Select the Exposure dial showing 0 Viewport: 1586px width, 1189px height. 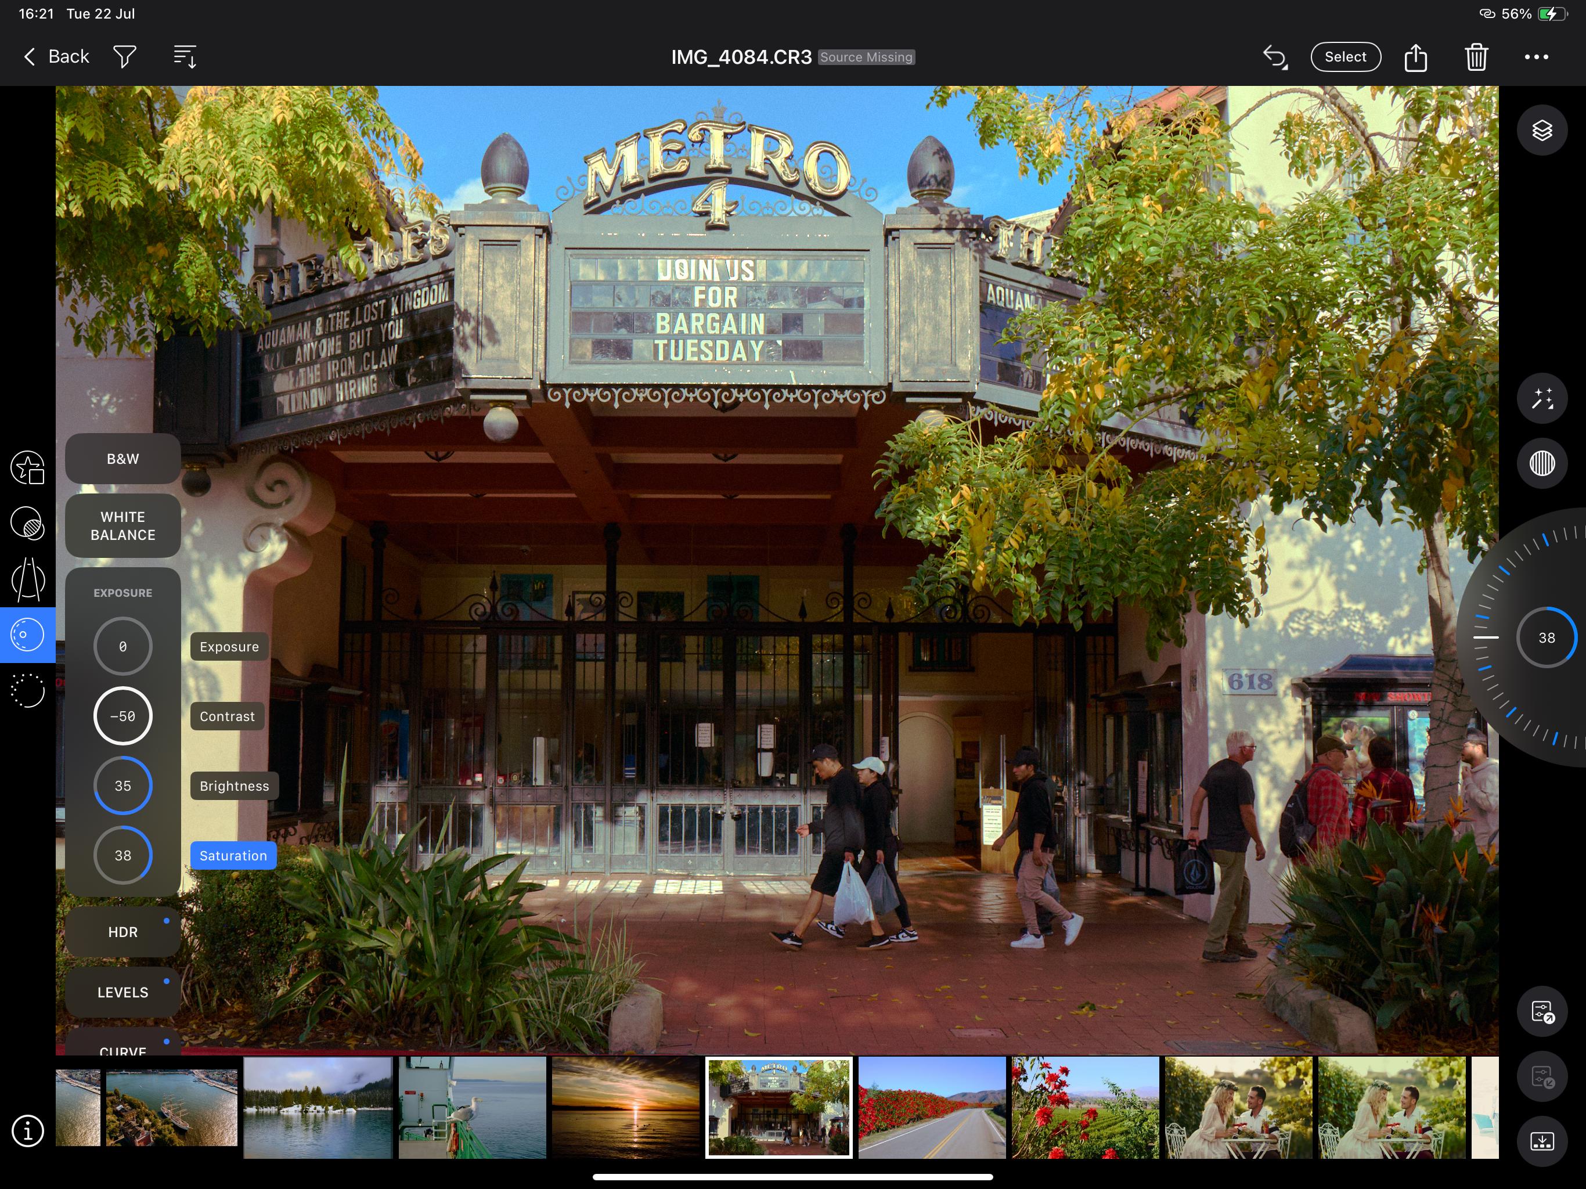click(x=122, y=646)
